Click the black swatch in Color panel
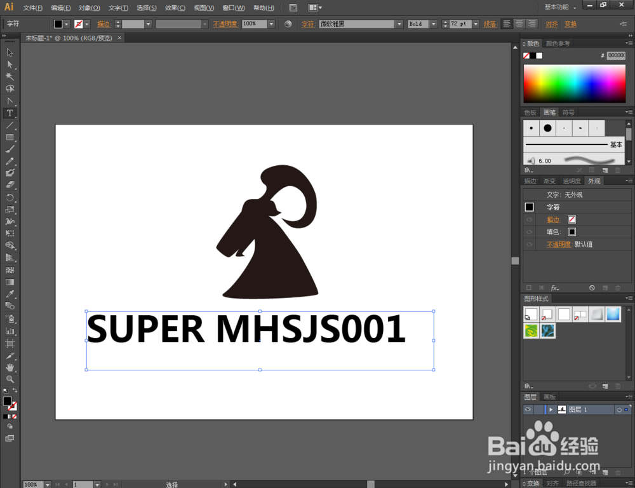The width and height of the screenshot is (635, 488). (533, 55)
